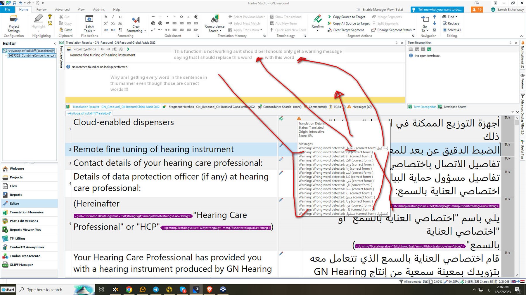
Task: Click warning icon on segment 1
Action: (x=299, y=118)
